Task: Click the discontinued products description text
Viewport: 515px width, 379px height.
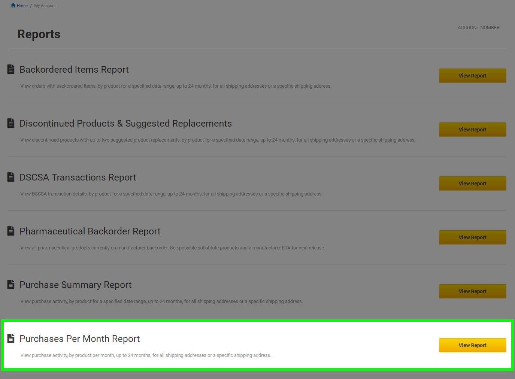Action: click(218, 140)
